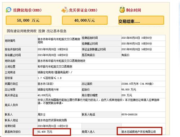Click the contact name 周女士

41,115
